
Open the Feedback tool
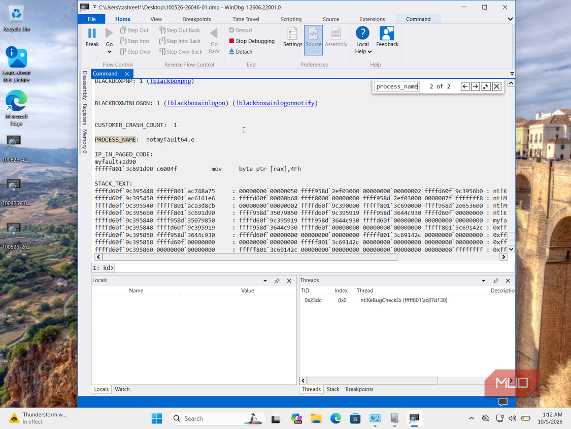tap(387, 37)
